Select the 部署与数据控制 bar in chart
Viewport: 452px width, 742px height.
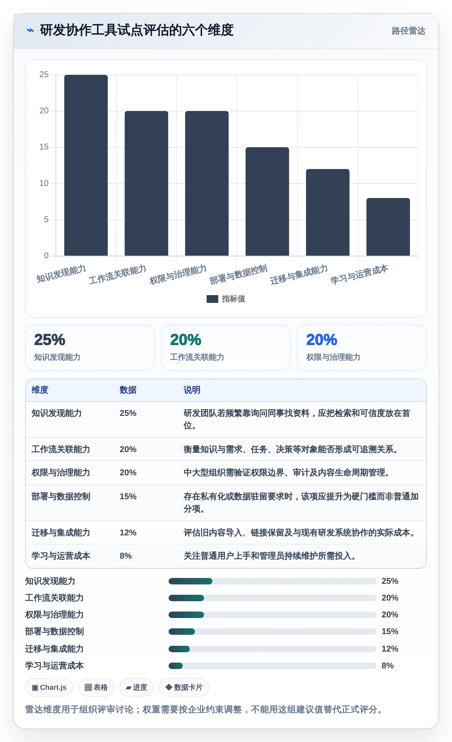pos(267,201)
